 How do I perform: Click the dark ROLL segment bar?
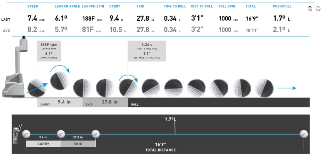click(x=219, y=102)
